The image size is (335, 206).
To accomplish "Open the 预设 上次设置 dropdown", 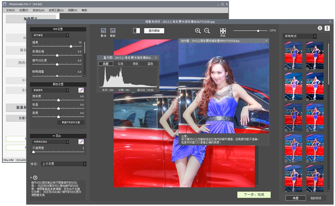I will (64, 164).
